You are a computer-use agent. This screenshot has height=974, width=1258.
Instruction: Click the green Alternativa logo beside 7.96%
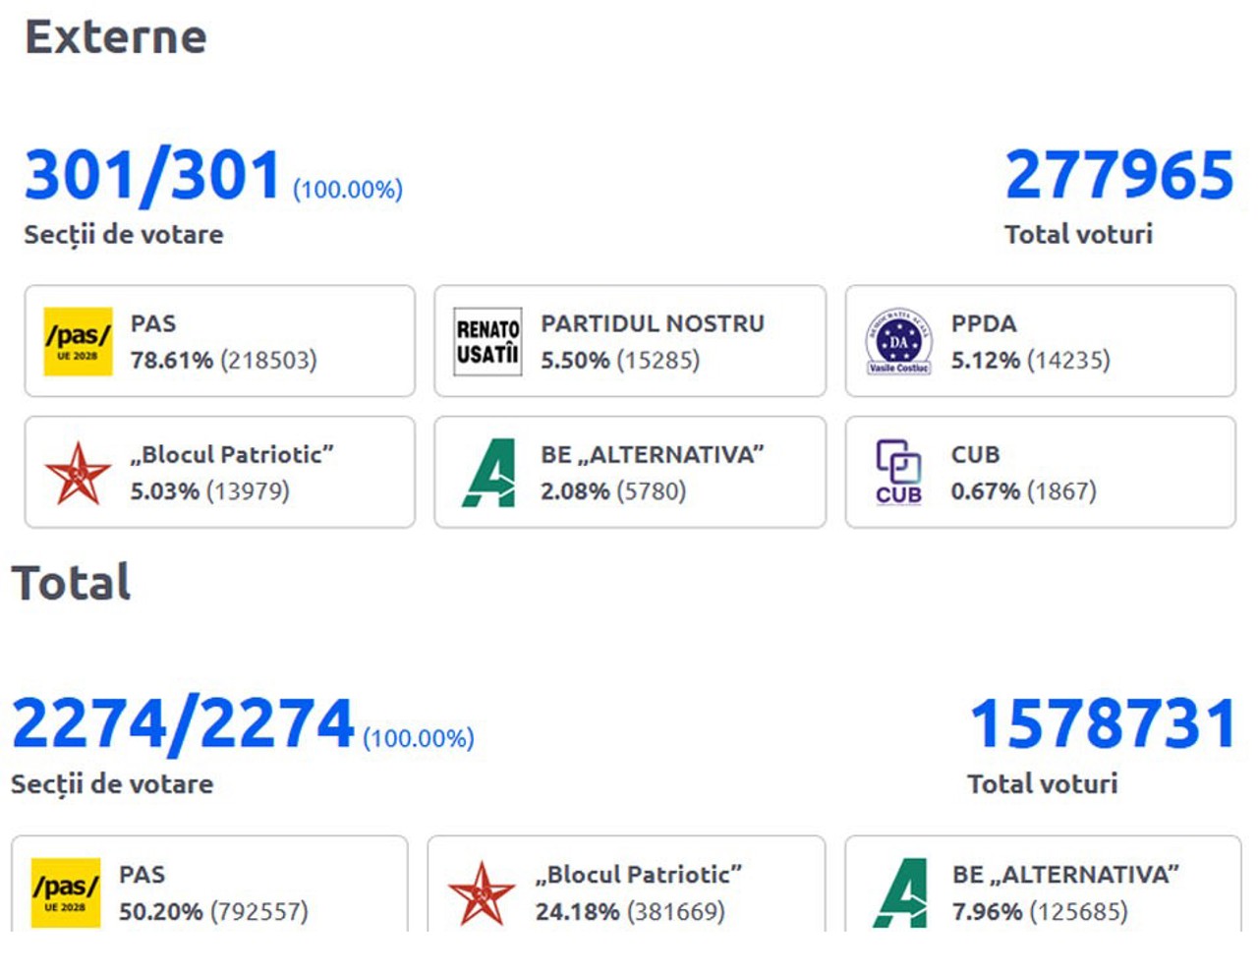[900, 892]
